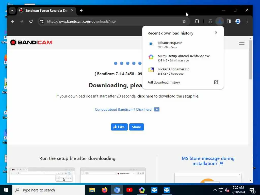The width and height of the screenshot is (260, 195).
Task: Open the clock showing 7:20 AM
Action: click(x=238, y=190)
